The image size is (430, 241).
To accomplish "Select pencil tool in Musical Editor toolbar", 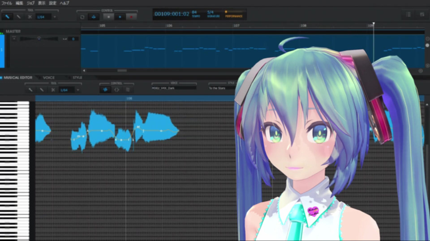I will 42,90.
